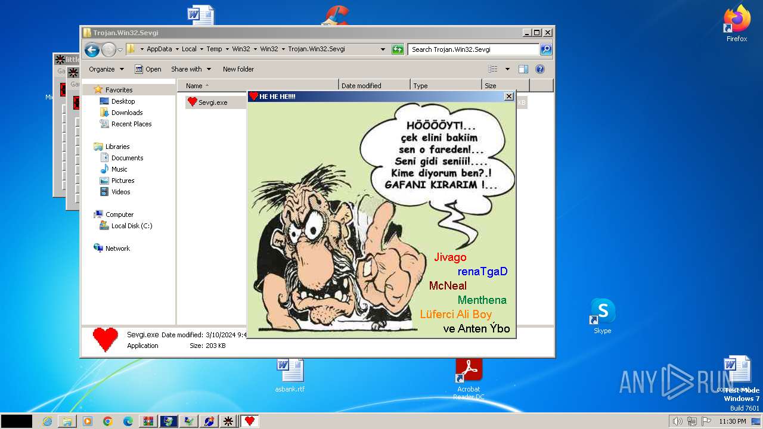Click the Explorer Forward navigation arrow
Screen dimensions: 763x429
(108, 49)
